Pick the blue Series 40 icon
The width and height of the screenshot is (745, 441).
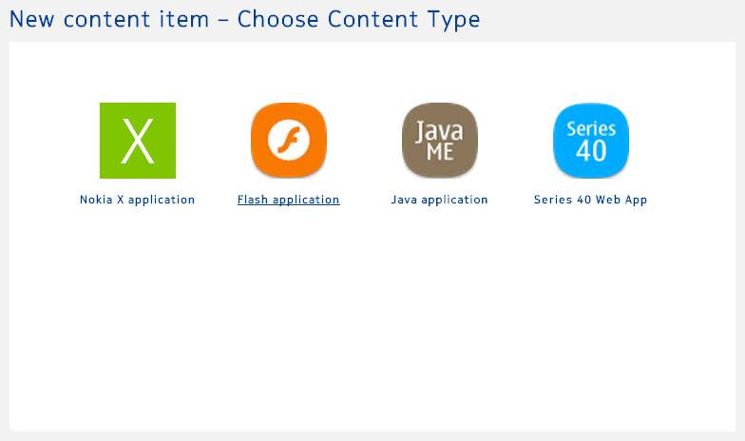(591, 141)
